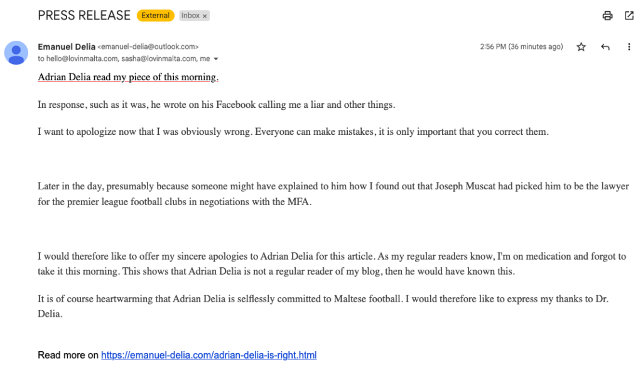Viewport: 643px width, 365px height.
Task: Click the 'Read more on' text
Action: (x=68, y=355)
